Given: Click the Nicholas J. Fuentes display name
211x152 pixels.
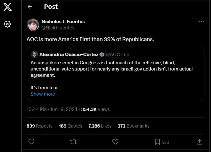Looking at the screenshot, I should [x=63, y=22].
